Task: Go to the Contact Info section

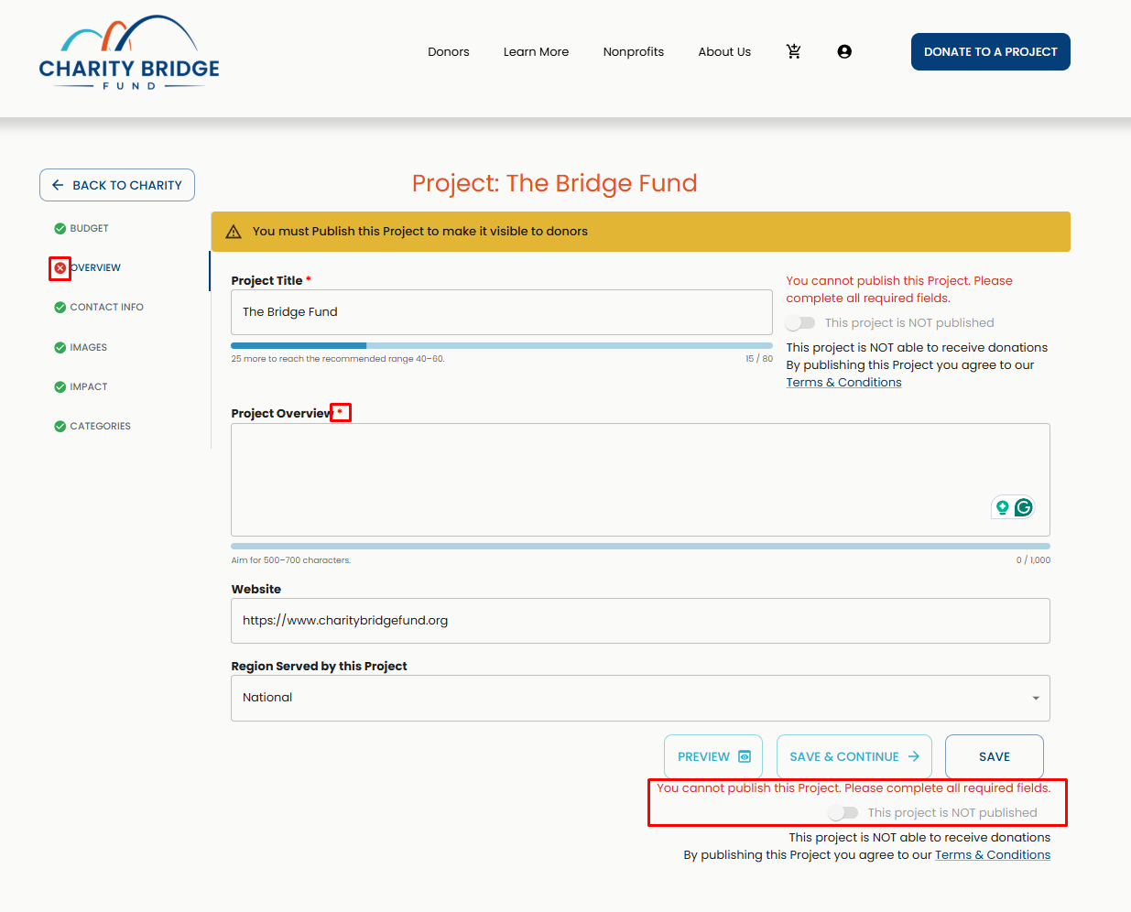Action: (x=106, y=307)
